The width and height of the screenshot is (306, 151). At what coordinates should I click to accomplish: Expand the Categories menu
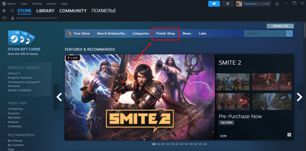click(140, 34)
